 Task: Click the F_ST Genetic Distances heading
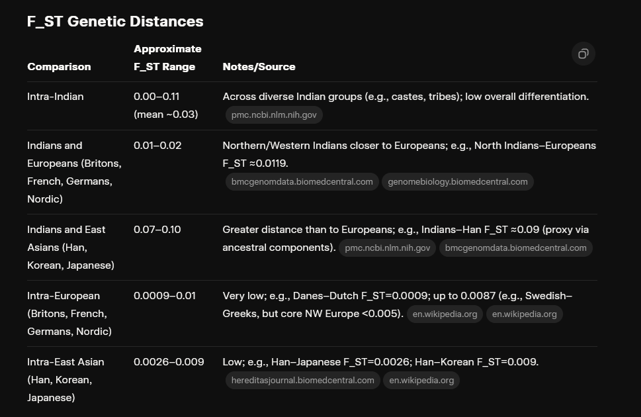click(115, 21)
